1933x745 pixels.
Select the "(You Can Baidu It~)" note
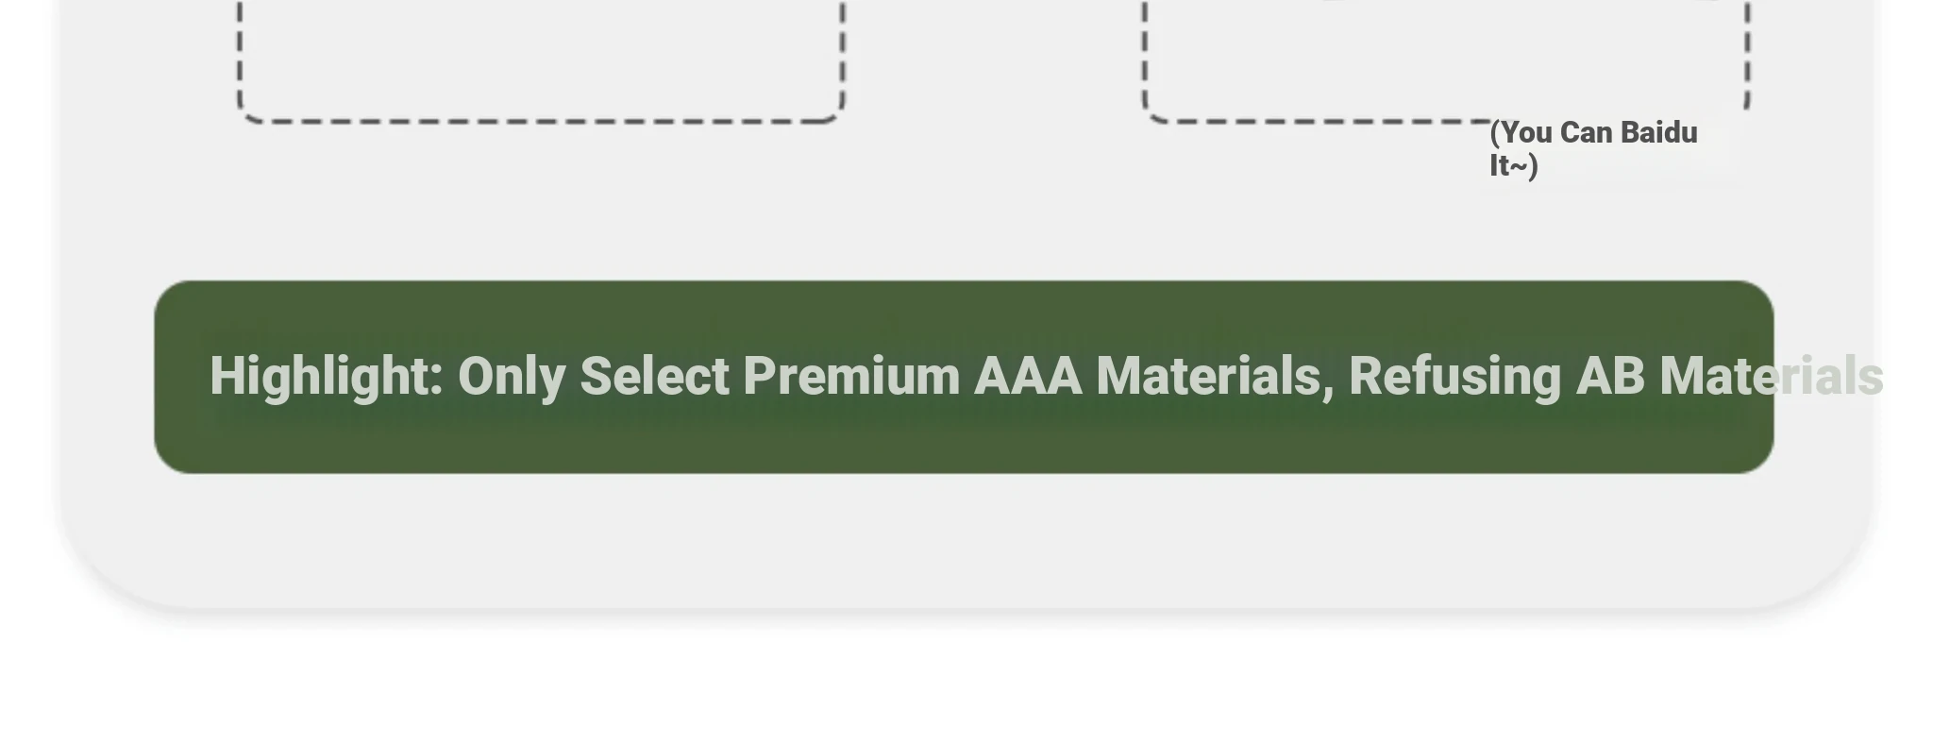point(1593,149)
